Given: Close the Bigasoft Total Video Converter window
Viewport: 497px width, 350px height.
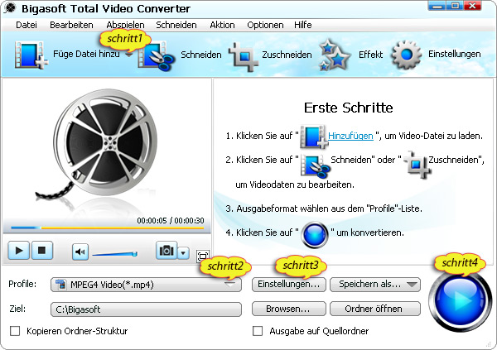Looking at the screenshot, I should [472, 6].
